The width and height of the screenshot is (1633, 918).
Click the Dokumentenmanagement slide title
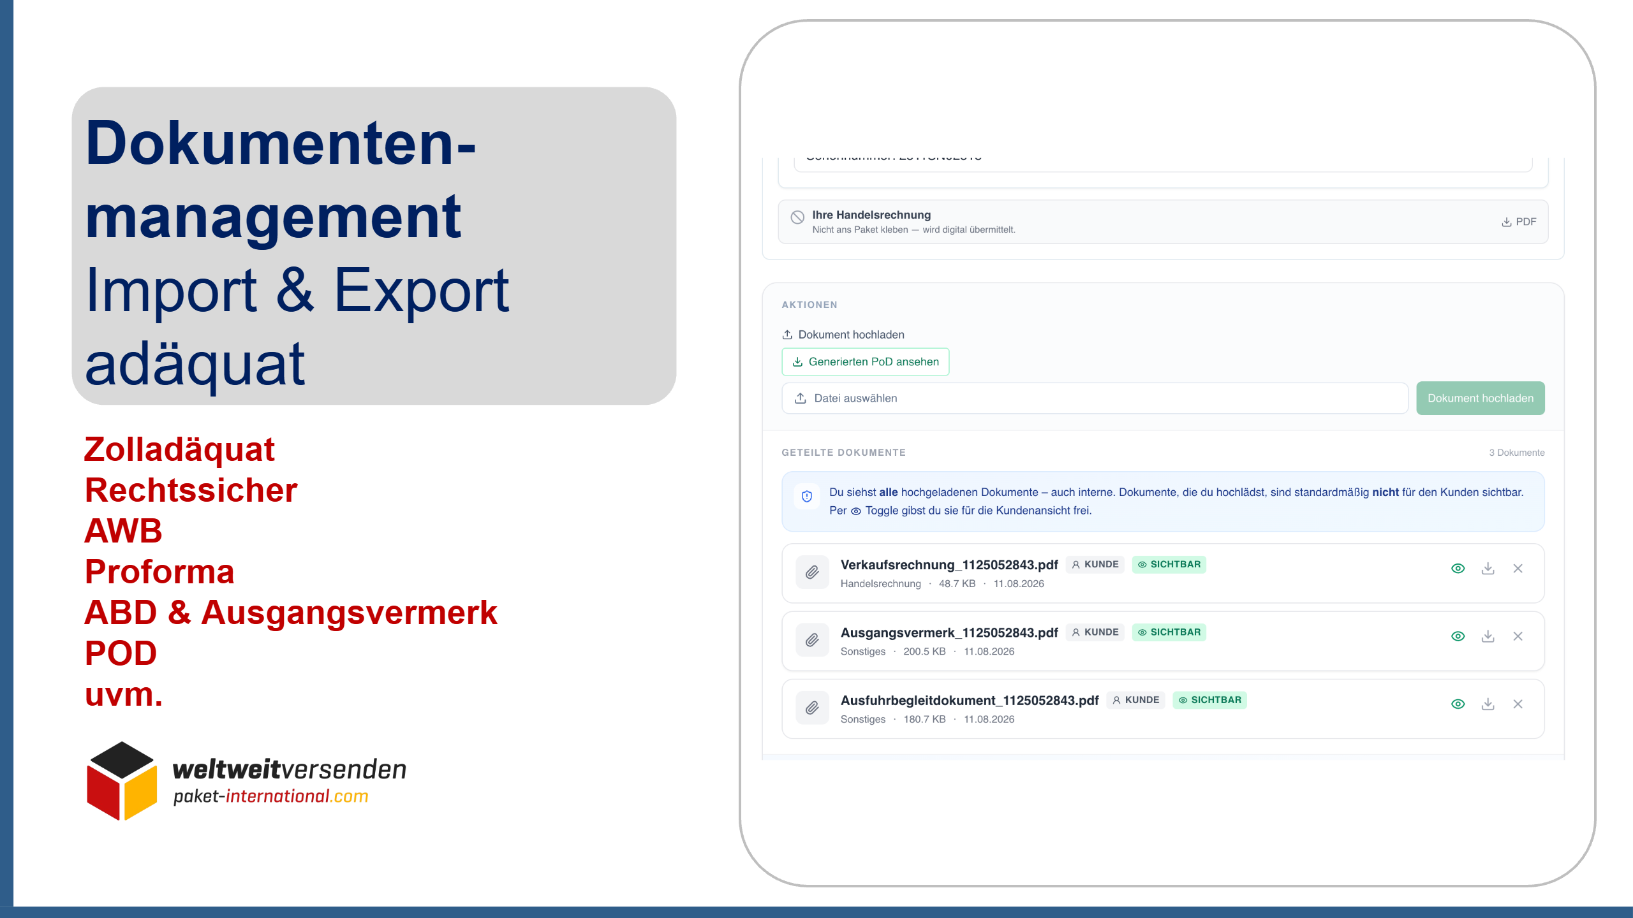pyautogui.click(x=281, y=180)
